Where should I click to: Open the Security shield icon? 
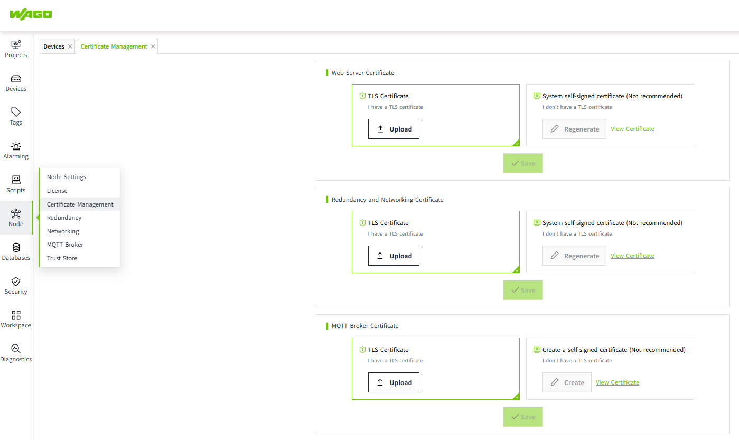click(x=16, y=282)
